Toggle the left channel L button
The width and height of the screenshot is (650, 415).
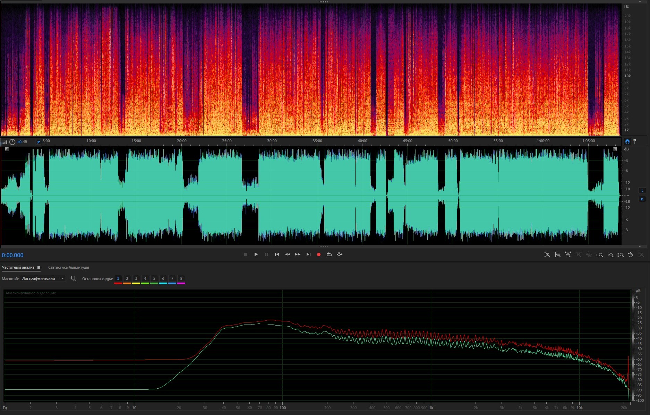click(642, 190)
